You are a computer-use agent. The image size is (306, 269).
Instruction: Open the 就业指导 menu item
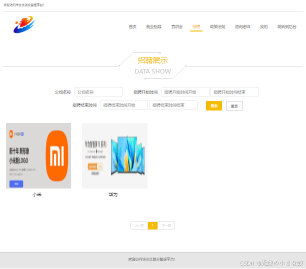coord(154,26)
